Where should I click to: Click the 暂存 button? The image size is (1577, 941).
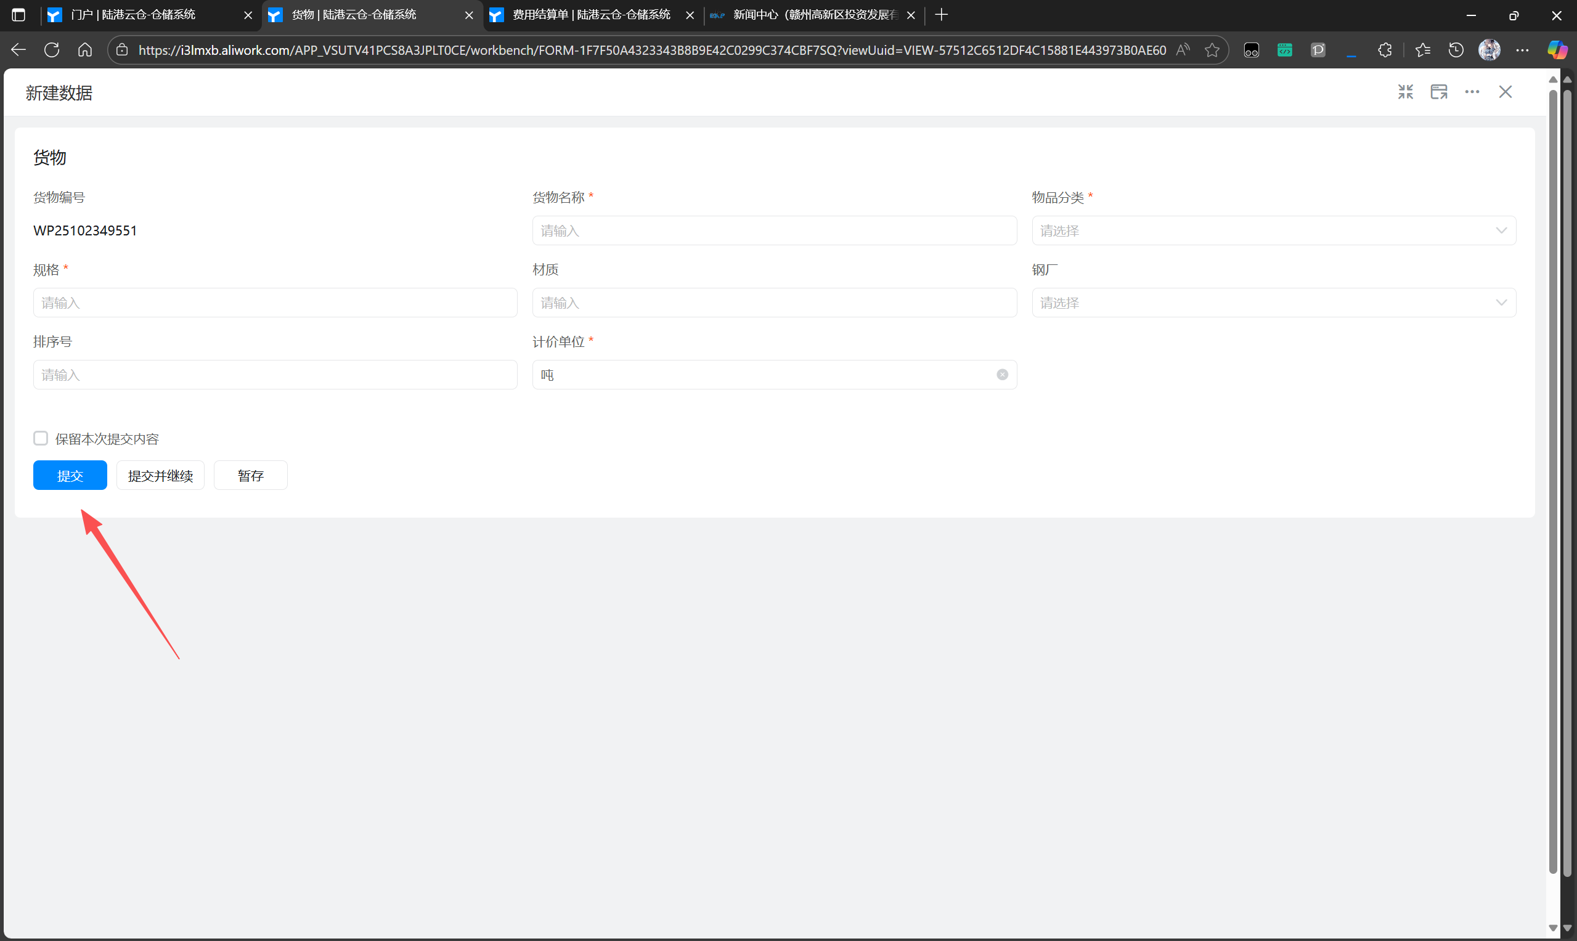tap(250, 476)
